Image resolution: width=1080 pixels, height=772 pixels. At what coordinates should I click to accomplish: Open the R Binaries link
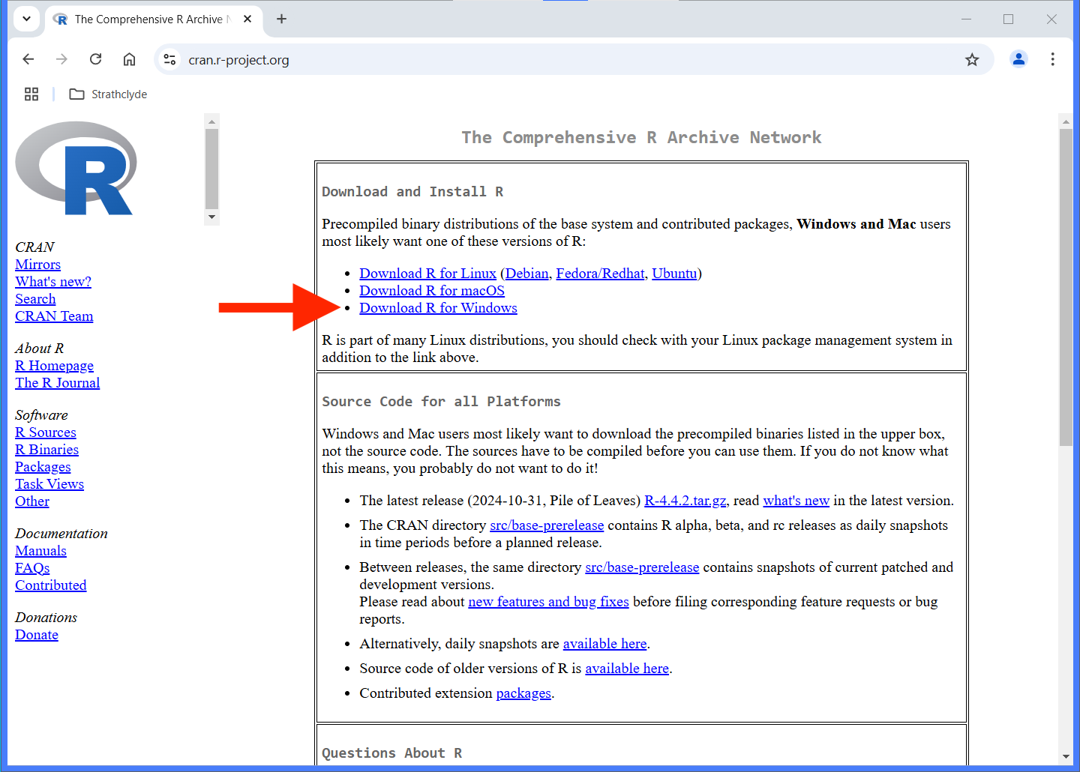tap(46, 450)
